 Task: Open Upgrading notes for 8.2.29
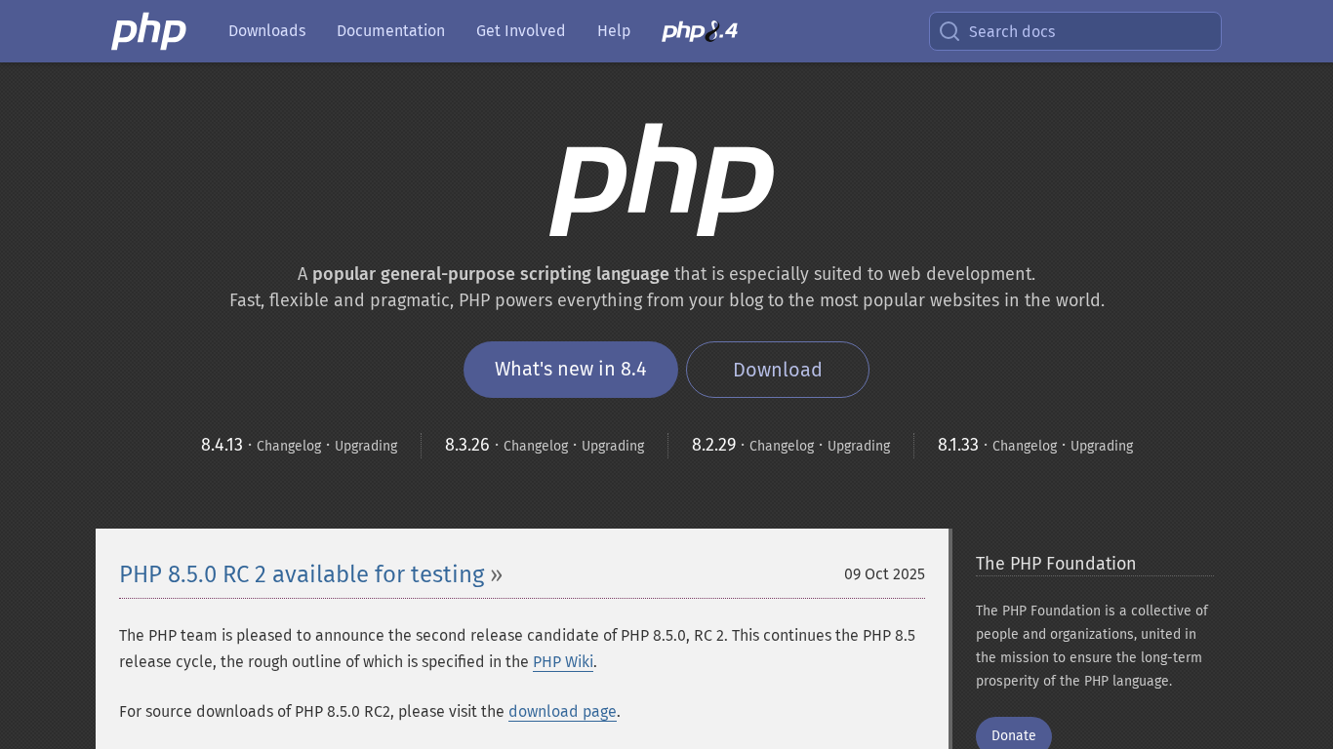point(859,446)
